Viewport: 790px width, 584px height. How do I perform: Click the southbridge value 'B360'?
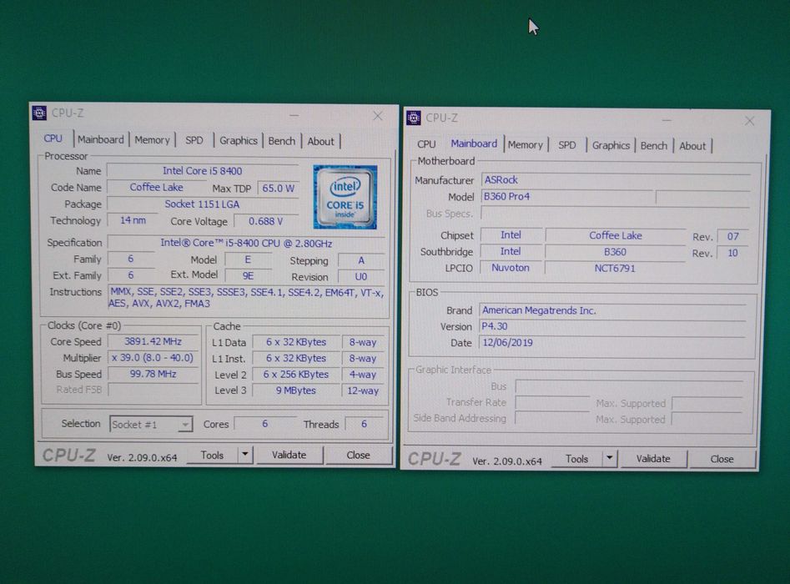click(x=616, y=252)
